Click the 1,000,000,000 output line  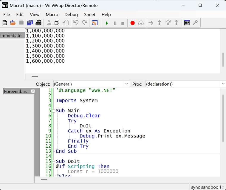[45, 31]
